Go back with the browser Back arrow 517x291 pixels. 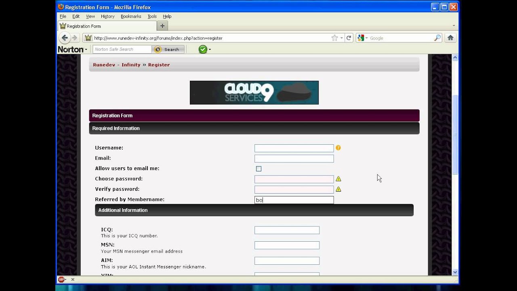click(65, 38)
